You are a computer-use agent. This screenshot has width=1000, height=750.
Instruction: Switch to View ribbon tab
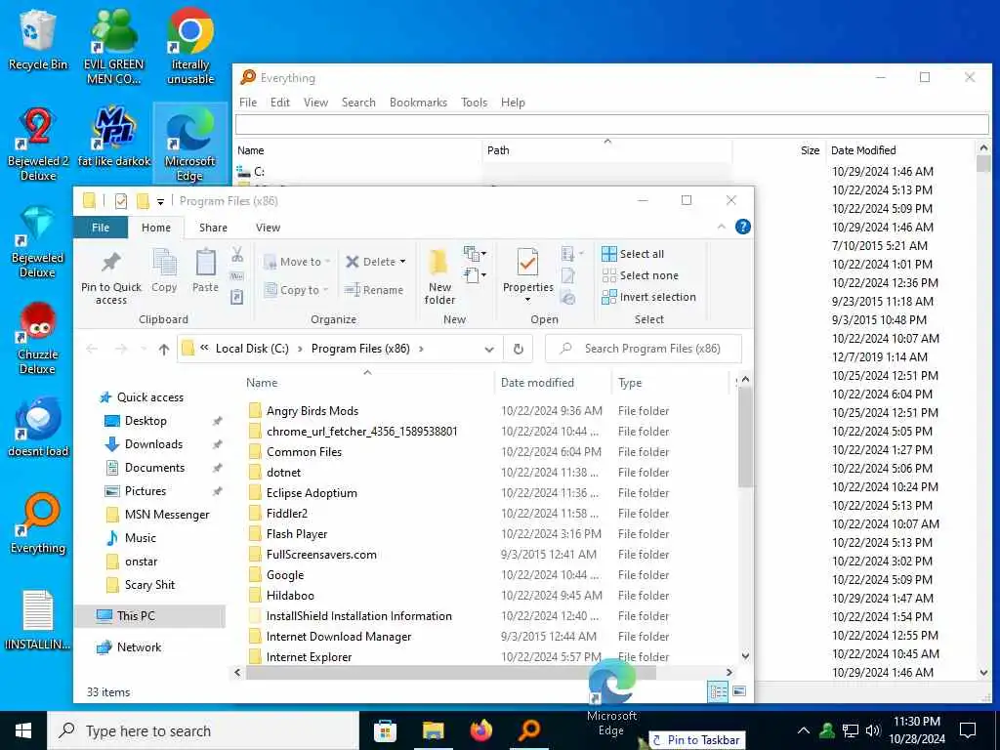pos(268,227)
